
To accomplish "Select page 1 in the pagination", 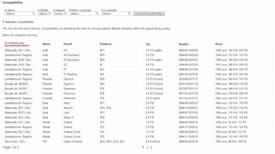I will coord(143,147).
